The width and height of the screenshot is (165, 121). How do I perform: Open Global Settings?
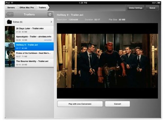point(136,8)
